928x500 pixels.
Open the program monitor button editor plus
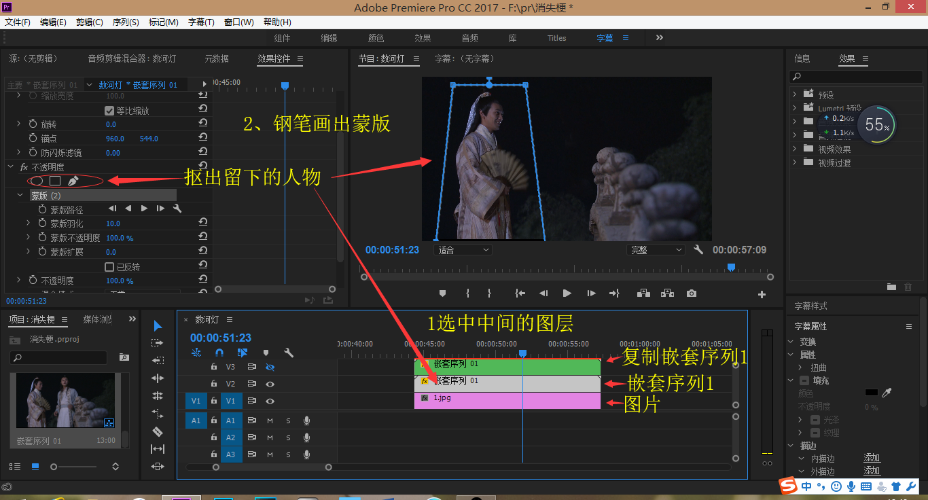tap(762, 295)
